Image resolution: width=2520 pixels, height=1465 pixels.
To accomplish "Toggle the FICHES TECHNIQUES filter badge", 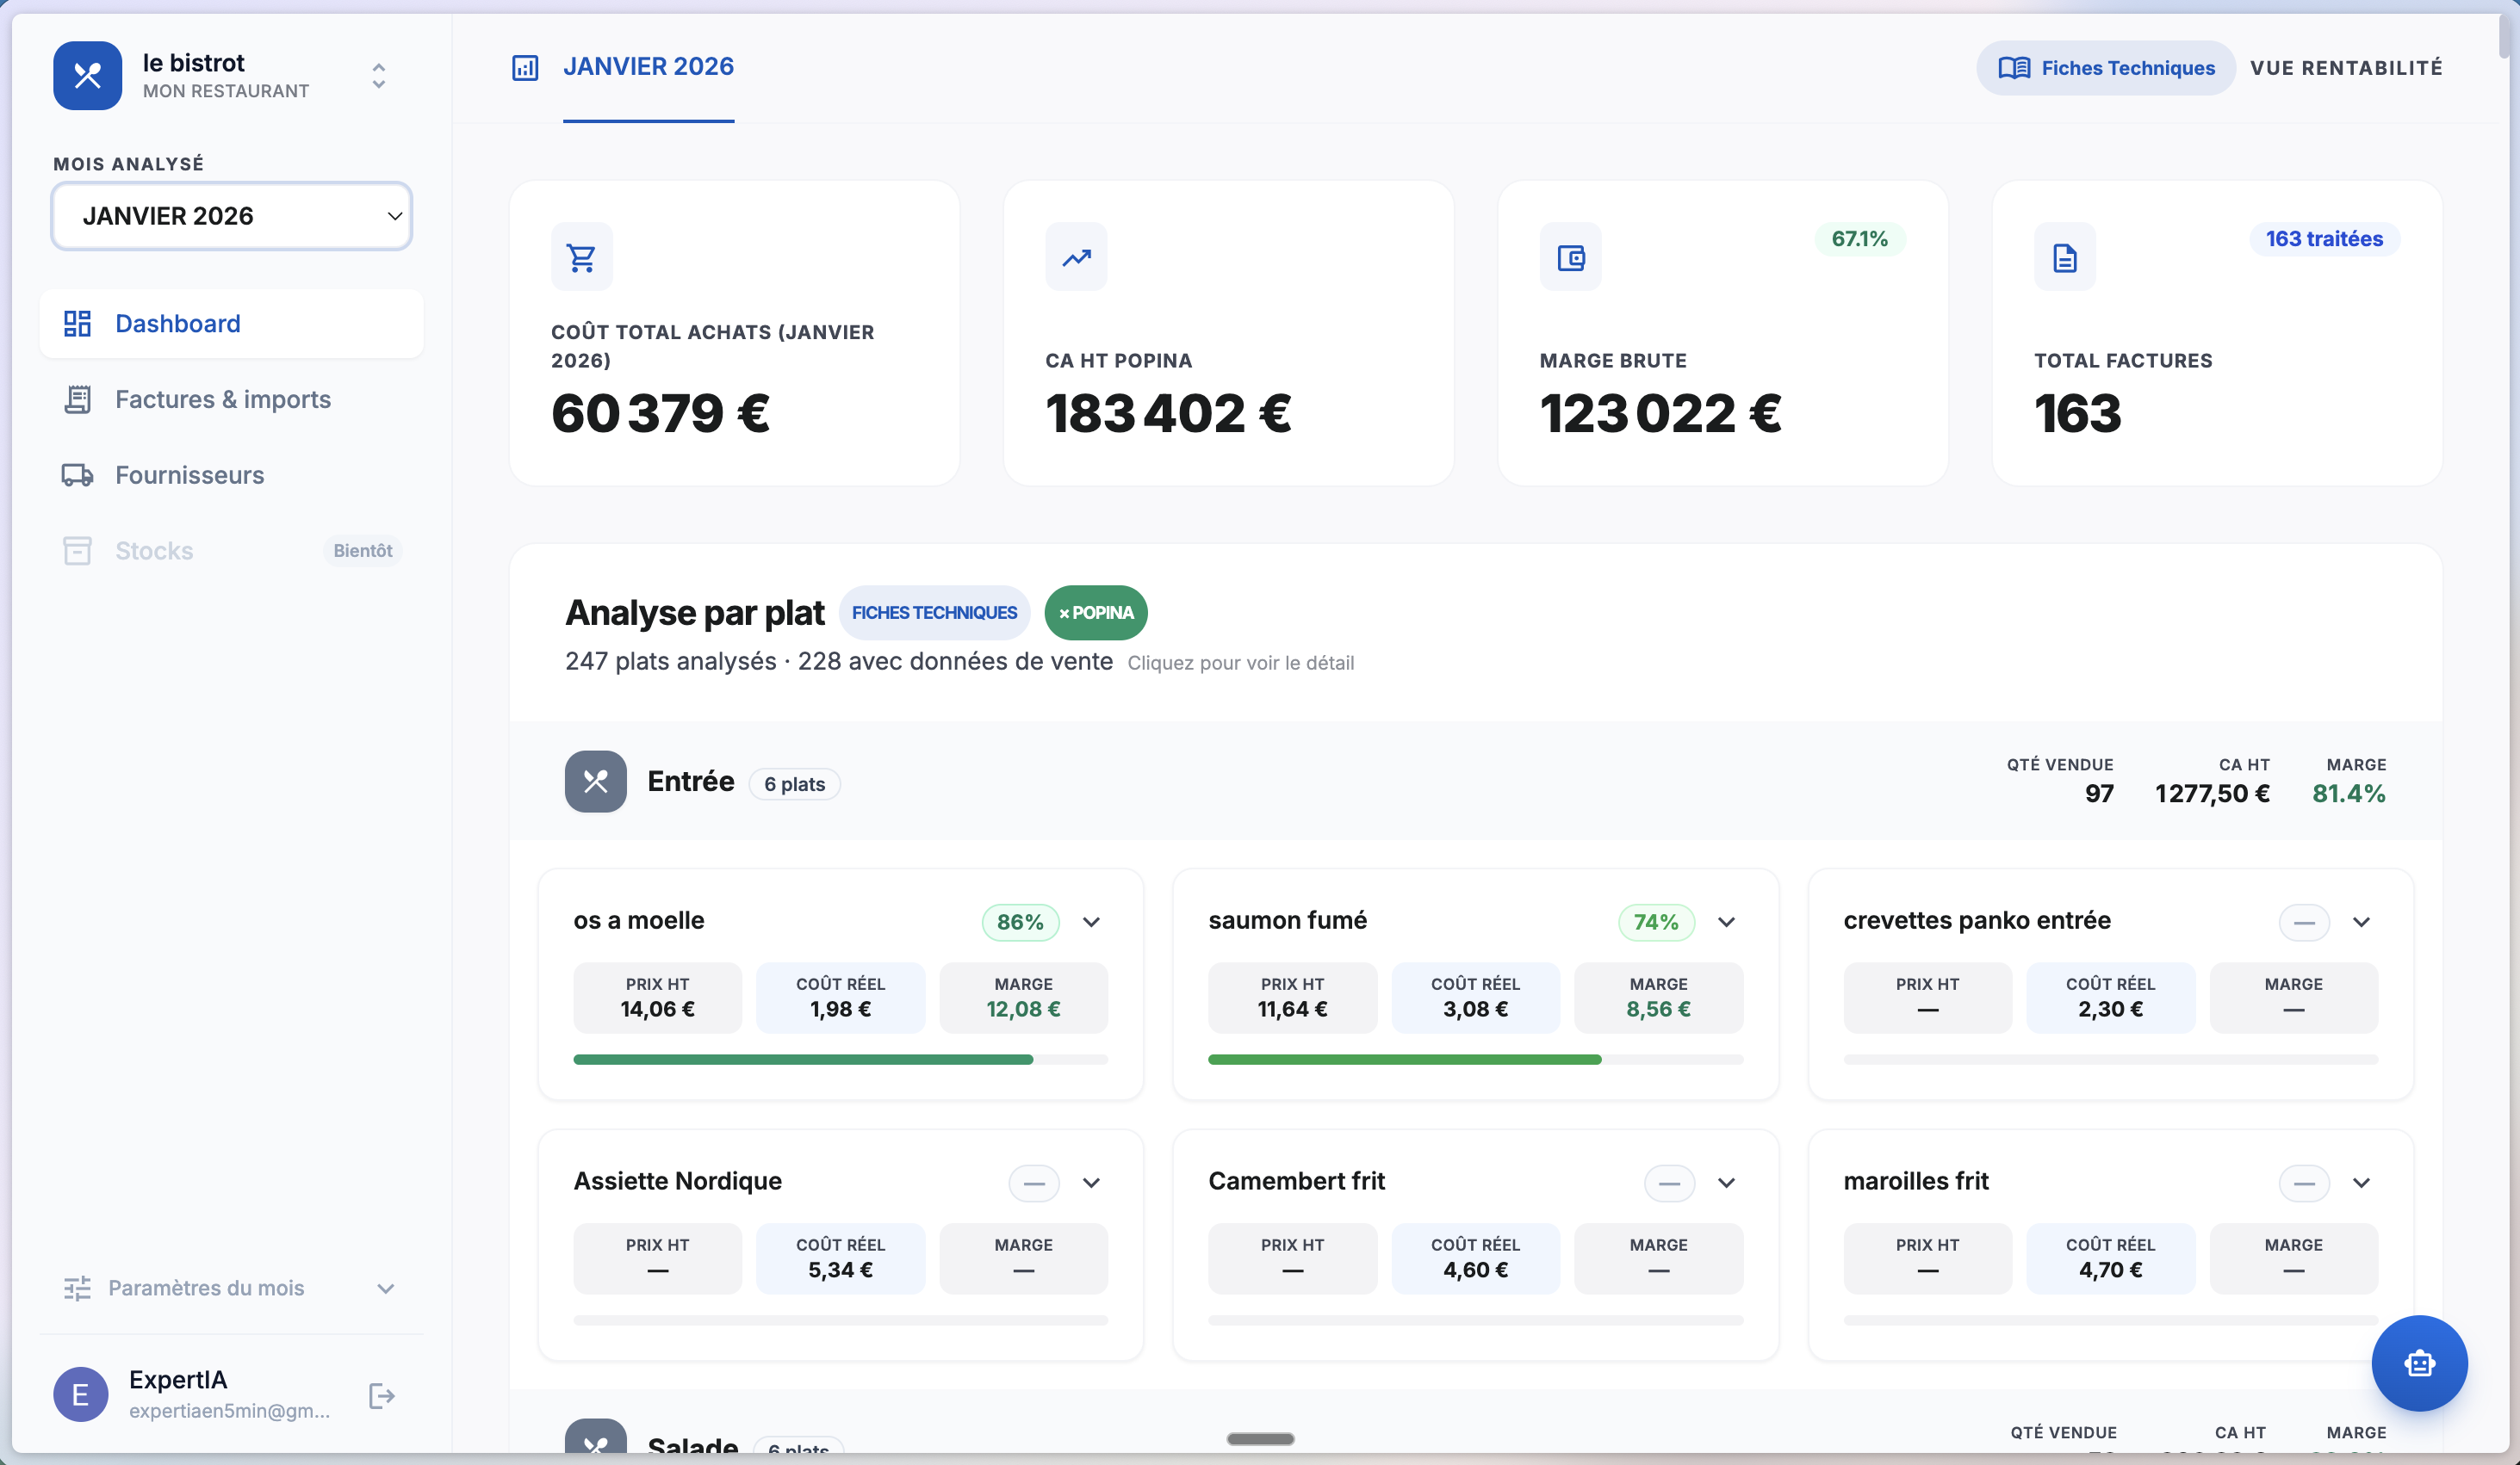I will (934, 613).
